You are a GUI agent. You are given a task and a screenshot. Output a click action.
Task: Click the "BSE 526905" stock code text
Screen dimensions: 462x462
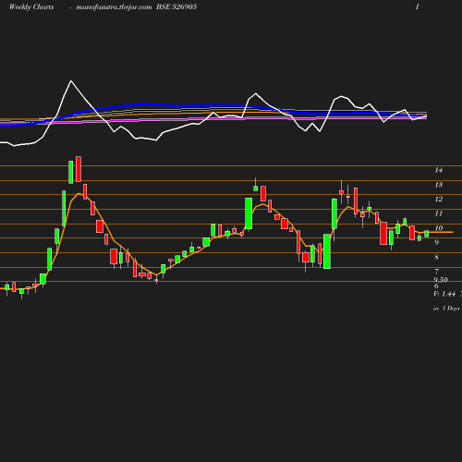pos(176,6)
